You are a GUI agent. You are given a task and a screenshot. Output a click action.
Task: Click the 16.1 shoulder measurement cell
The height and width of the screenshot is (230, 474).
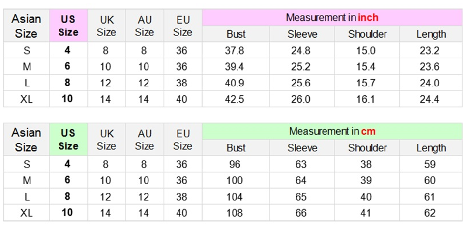pyautogui.click(x=365, y=99)
